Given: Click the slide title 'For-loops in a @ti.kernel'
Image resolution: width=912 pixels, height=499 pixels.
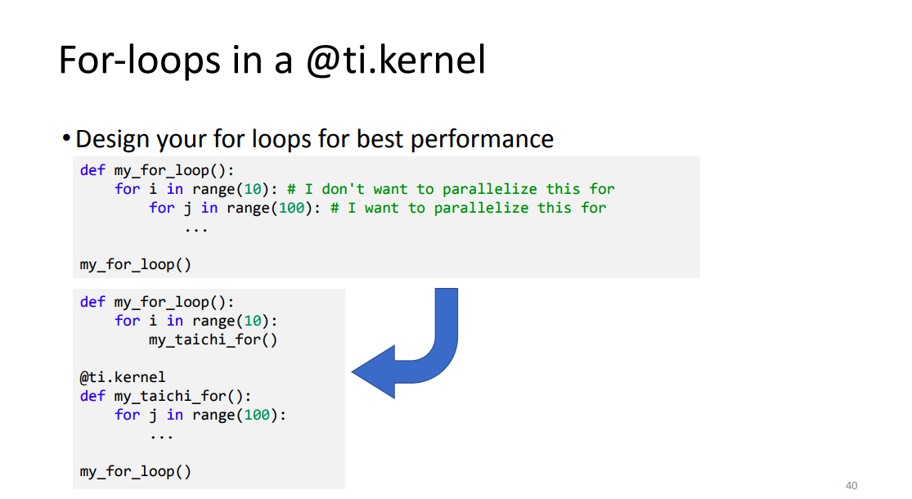Looking at the screenshot, I should (272, 60).
